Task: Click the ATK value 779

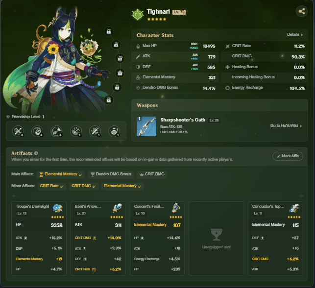Action: [212, 57]
